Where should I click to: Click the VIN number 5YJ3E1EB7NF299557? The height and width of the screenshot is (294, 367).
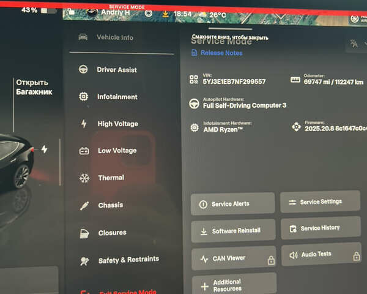[234, 81]
